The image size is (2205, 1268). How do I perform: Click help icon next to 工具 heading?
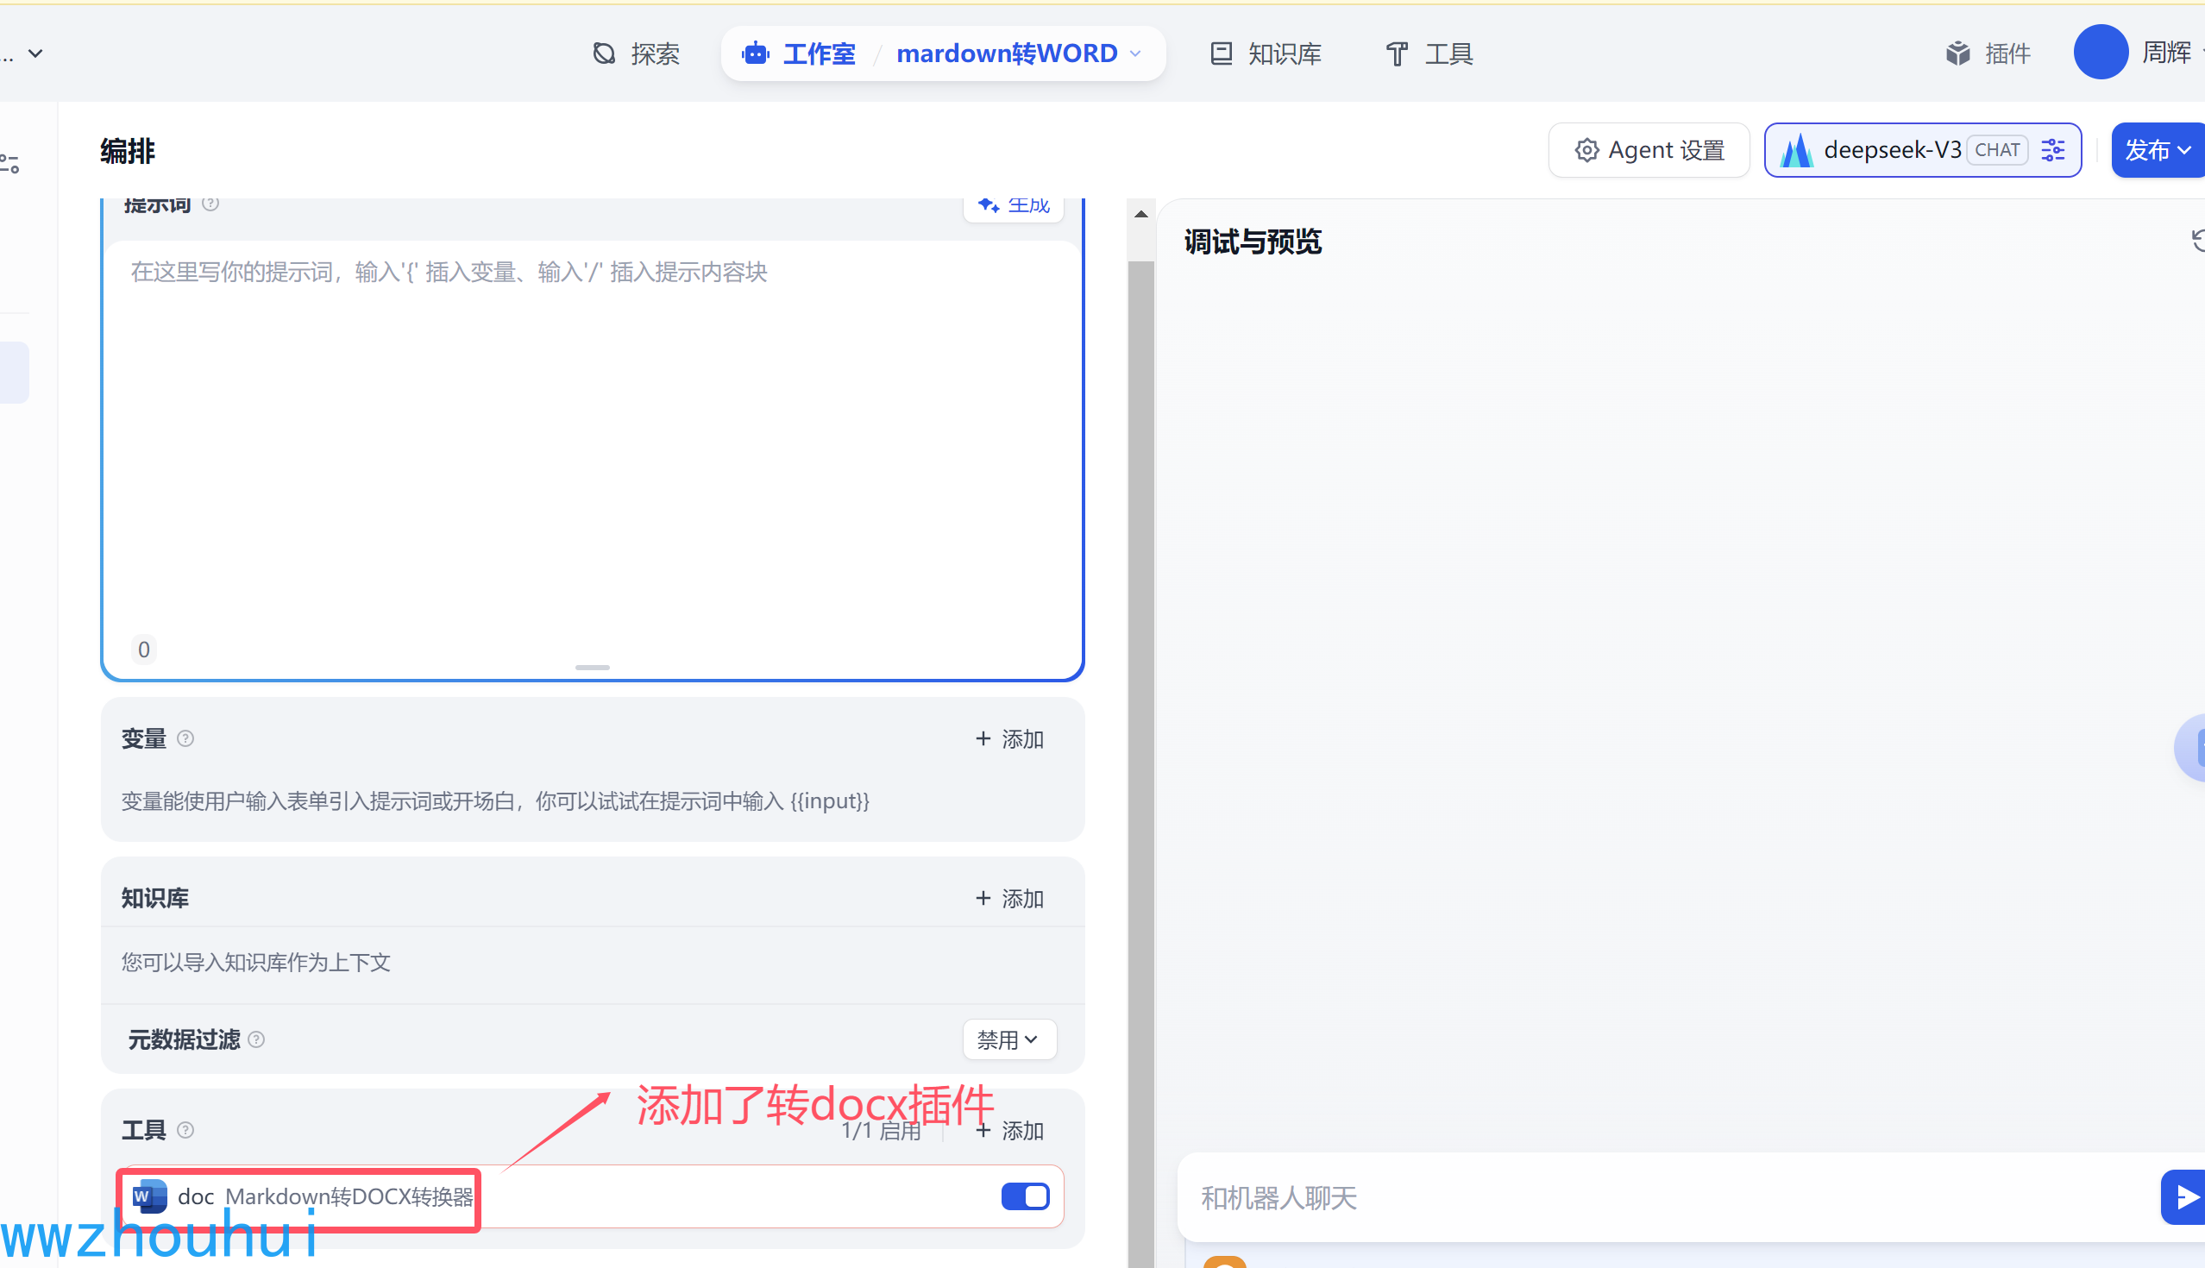[x=185, y=1129]
